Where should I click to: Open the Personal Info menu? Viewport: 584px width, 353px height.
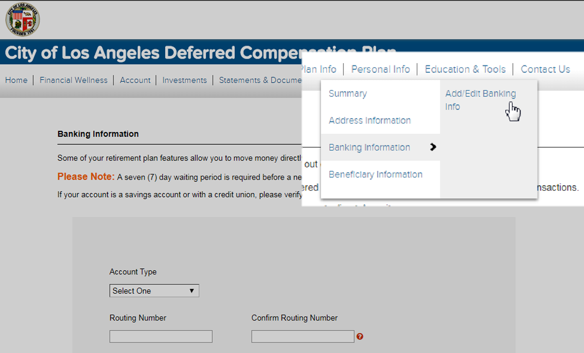point(381,69)
